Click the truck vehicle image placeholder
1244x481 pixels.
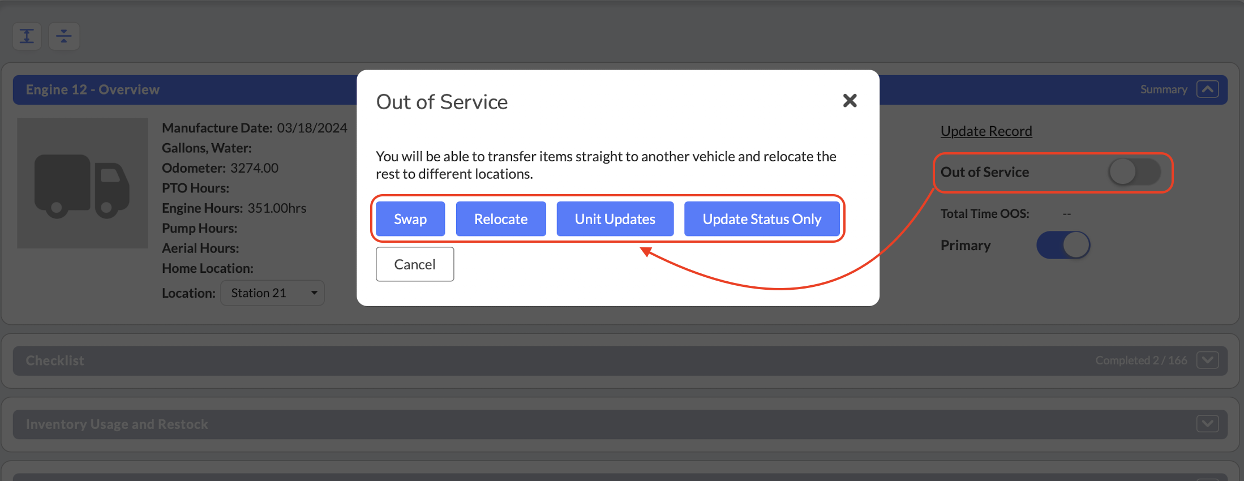83,183
